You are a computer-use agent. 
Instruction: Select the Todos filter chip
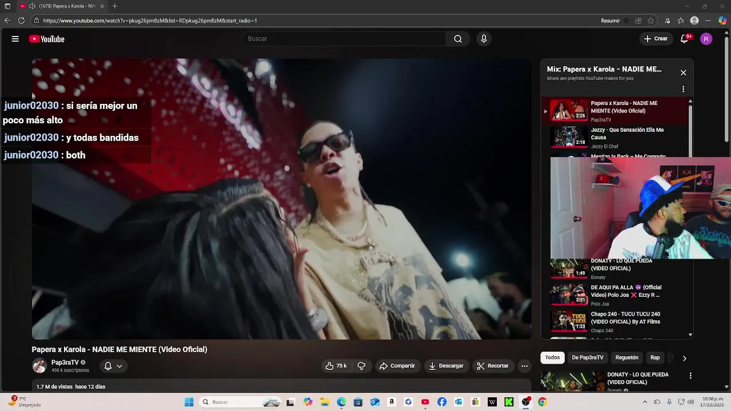tap(552, 357)
